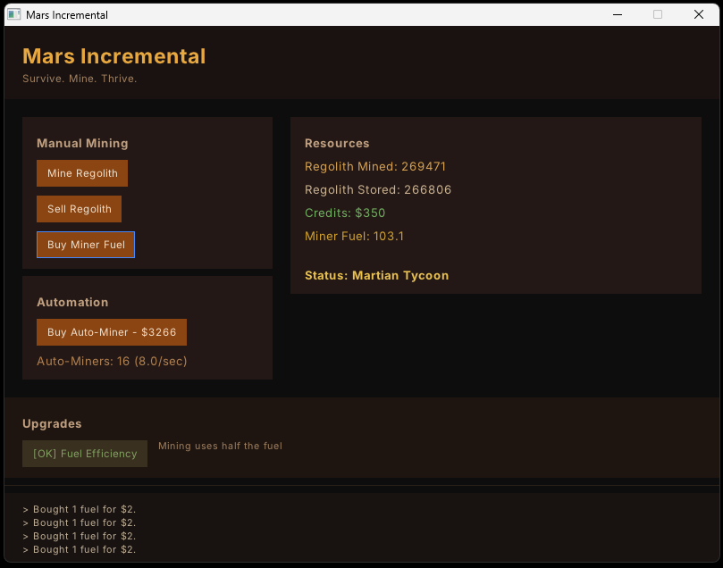Click the app icon in the title bar
The height and width of the screenshot is (568, 723).
[13, 15]
